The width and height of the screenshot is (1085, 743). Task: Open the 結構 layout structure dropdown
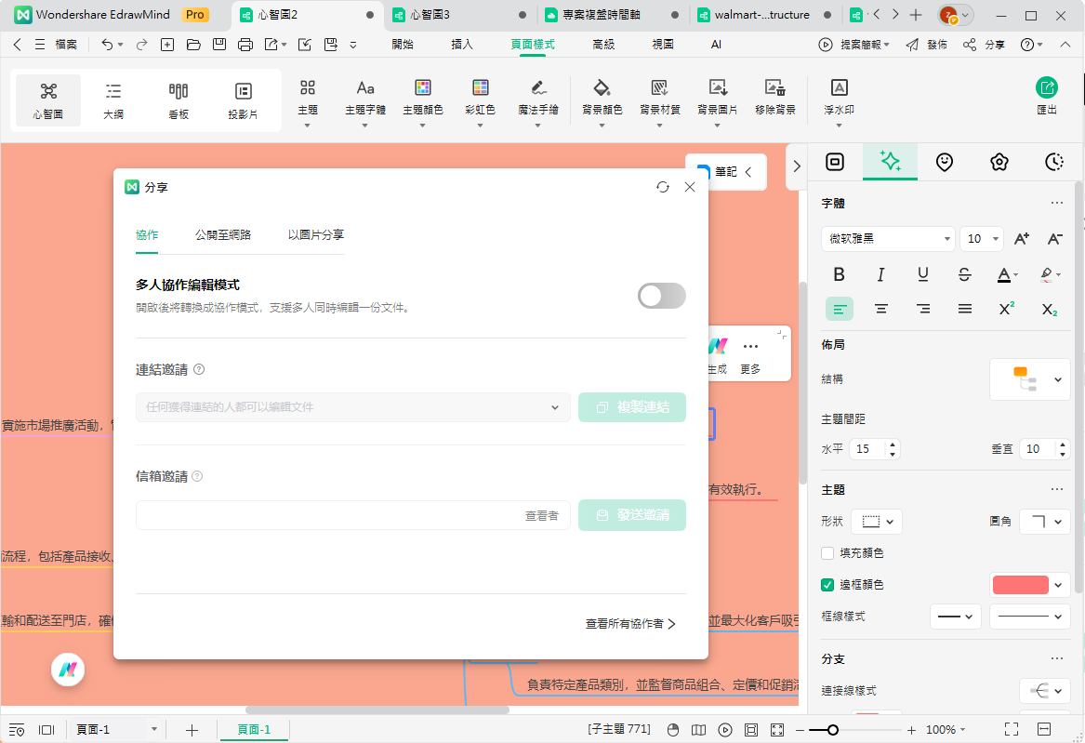(x=1029, y=379)
